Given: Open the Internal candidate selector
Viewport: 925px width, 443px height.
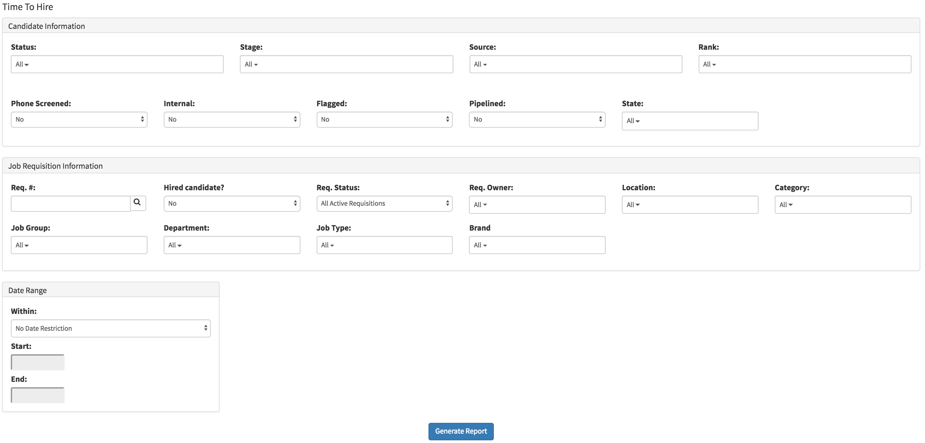Looking at the screenshot, I should point(232,119).
